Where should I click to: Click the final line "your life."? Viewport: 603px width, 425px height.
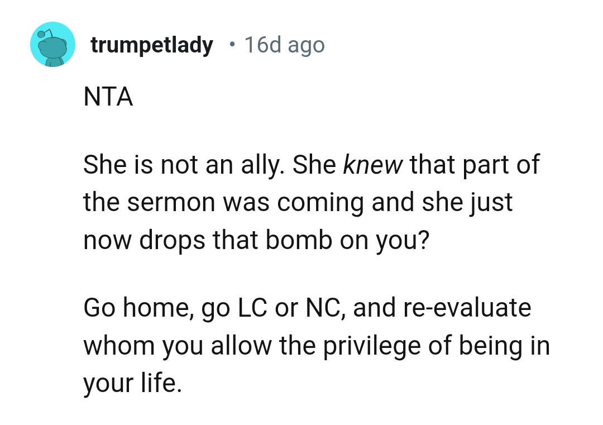tap(133, 383)
